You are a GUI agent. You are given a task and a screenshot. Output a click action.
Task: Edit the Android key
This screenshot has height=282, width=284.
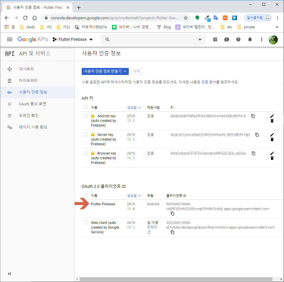(272, 116)
